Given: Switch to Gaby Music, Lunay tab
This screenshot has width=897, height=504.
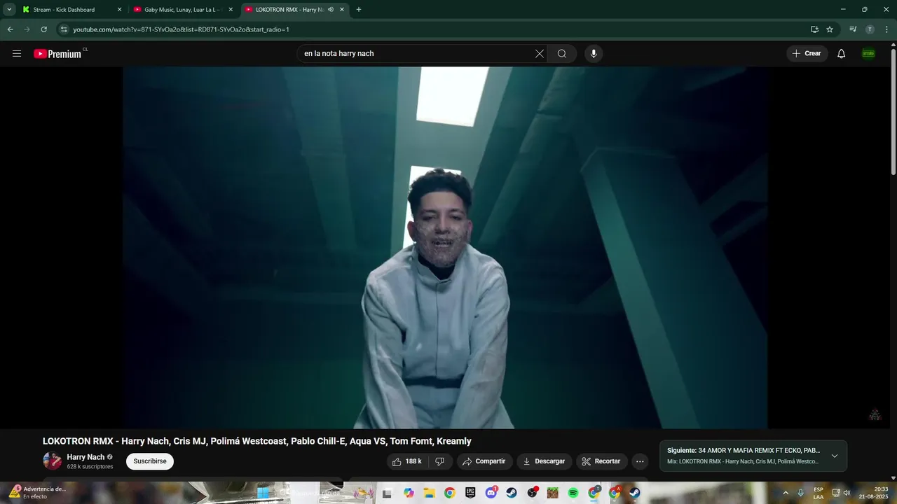Looking at the screenshot, I should click(184, 10).
